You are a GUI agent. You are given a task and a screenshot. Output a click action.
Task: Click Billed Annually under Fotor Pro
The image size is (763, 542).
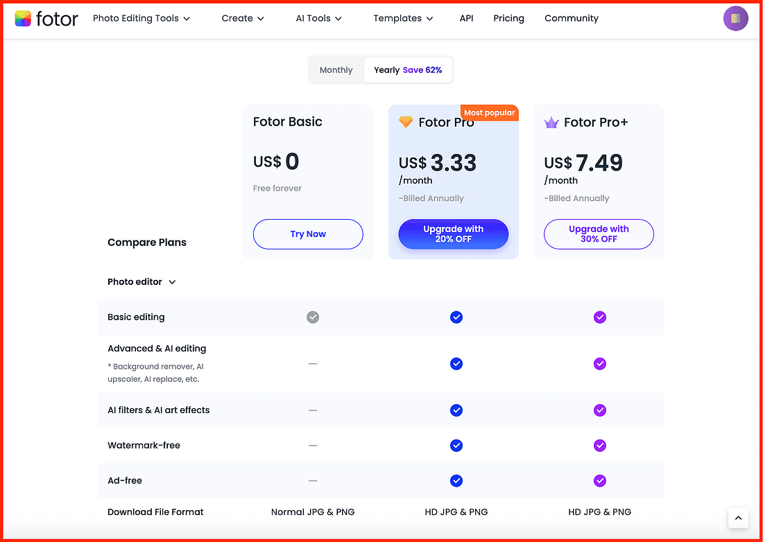431,198
